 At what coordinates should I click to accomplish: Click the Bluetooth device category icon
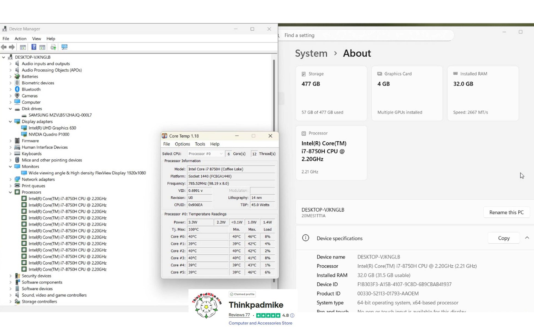click(17, 89)
